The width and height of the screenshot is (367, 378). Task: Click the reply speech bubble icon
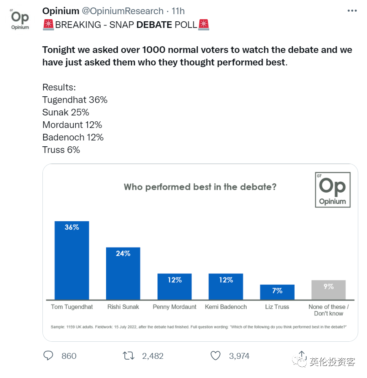pyautogui.click(x=48, y=355)
